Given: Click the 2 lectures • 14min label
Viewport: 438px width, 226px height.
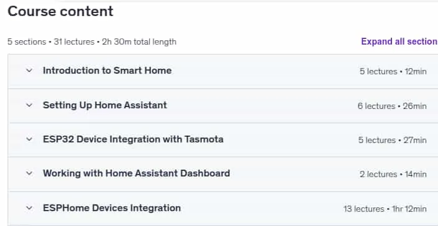Looking at the screenshot, I should point(393,174).
